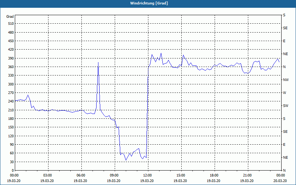This screenshot has width=296, height=185.
Task: Select the 390 y-axis tick label
Action: (x=11, y=58)
